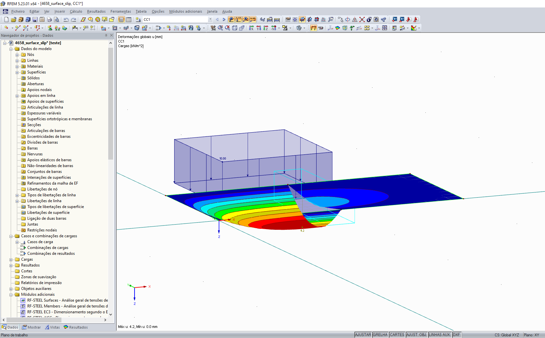This screenshot has height=338, width=545.
Task: Open the Editar menu
Action: tap(34, 11)
